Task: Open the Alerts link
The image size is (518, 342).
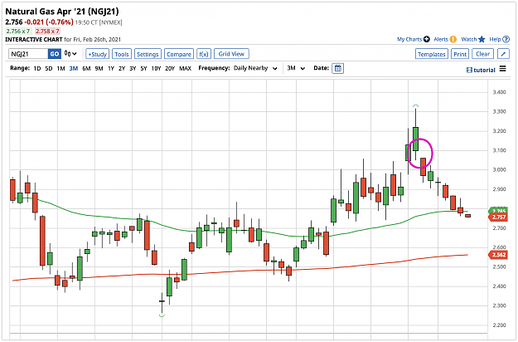Action: coord(441,39)
